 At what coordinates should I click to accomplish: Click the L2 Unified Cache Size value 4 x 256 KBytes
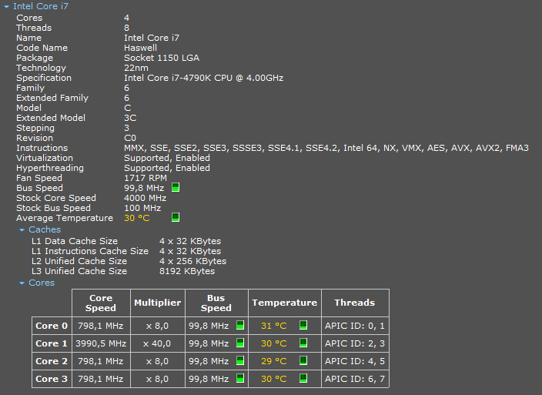[x=193, y=261]
